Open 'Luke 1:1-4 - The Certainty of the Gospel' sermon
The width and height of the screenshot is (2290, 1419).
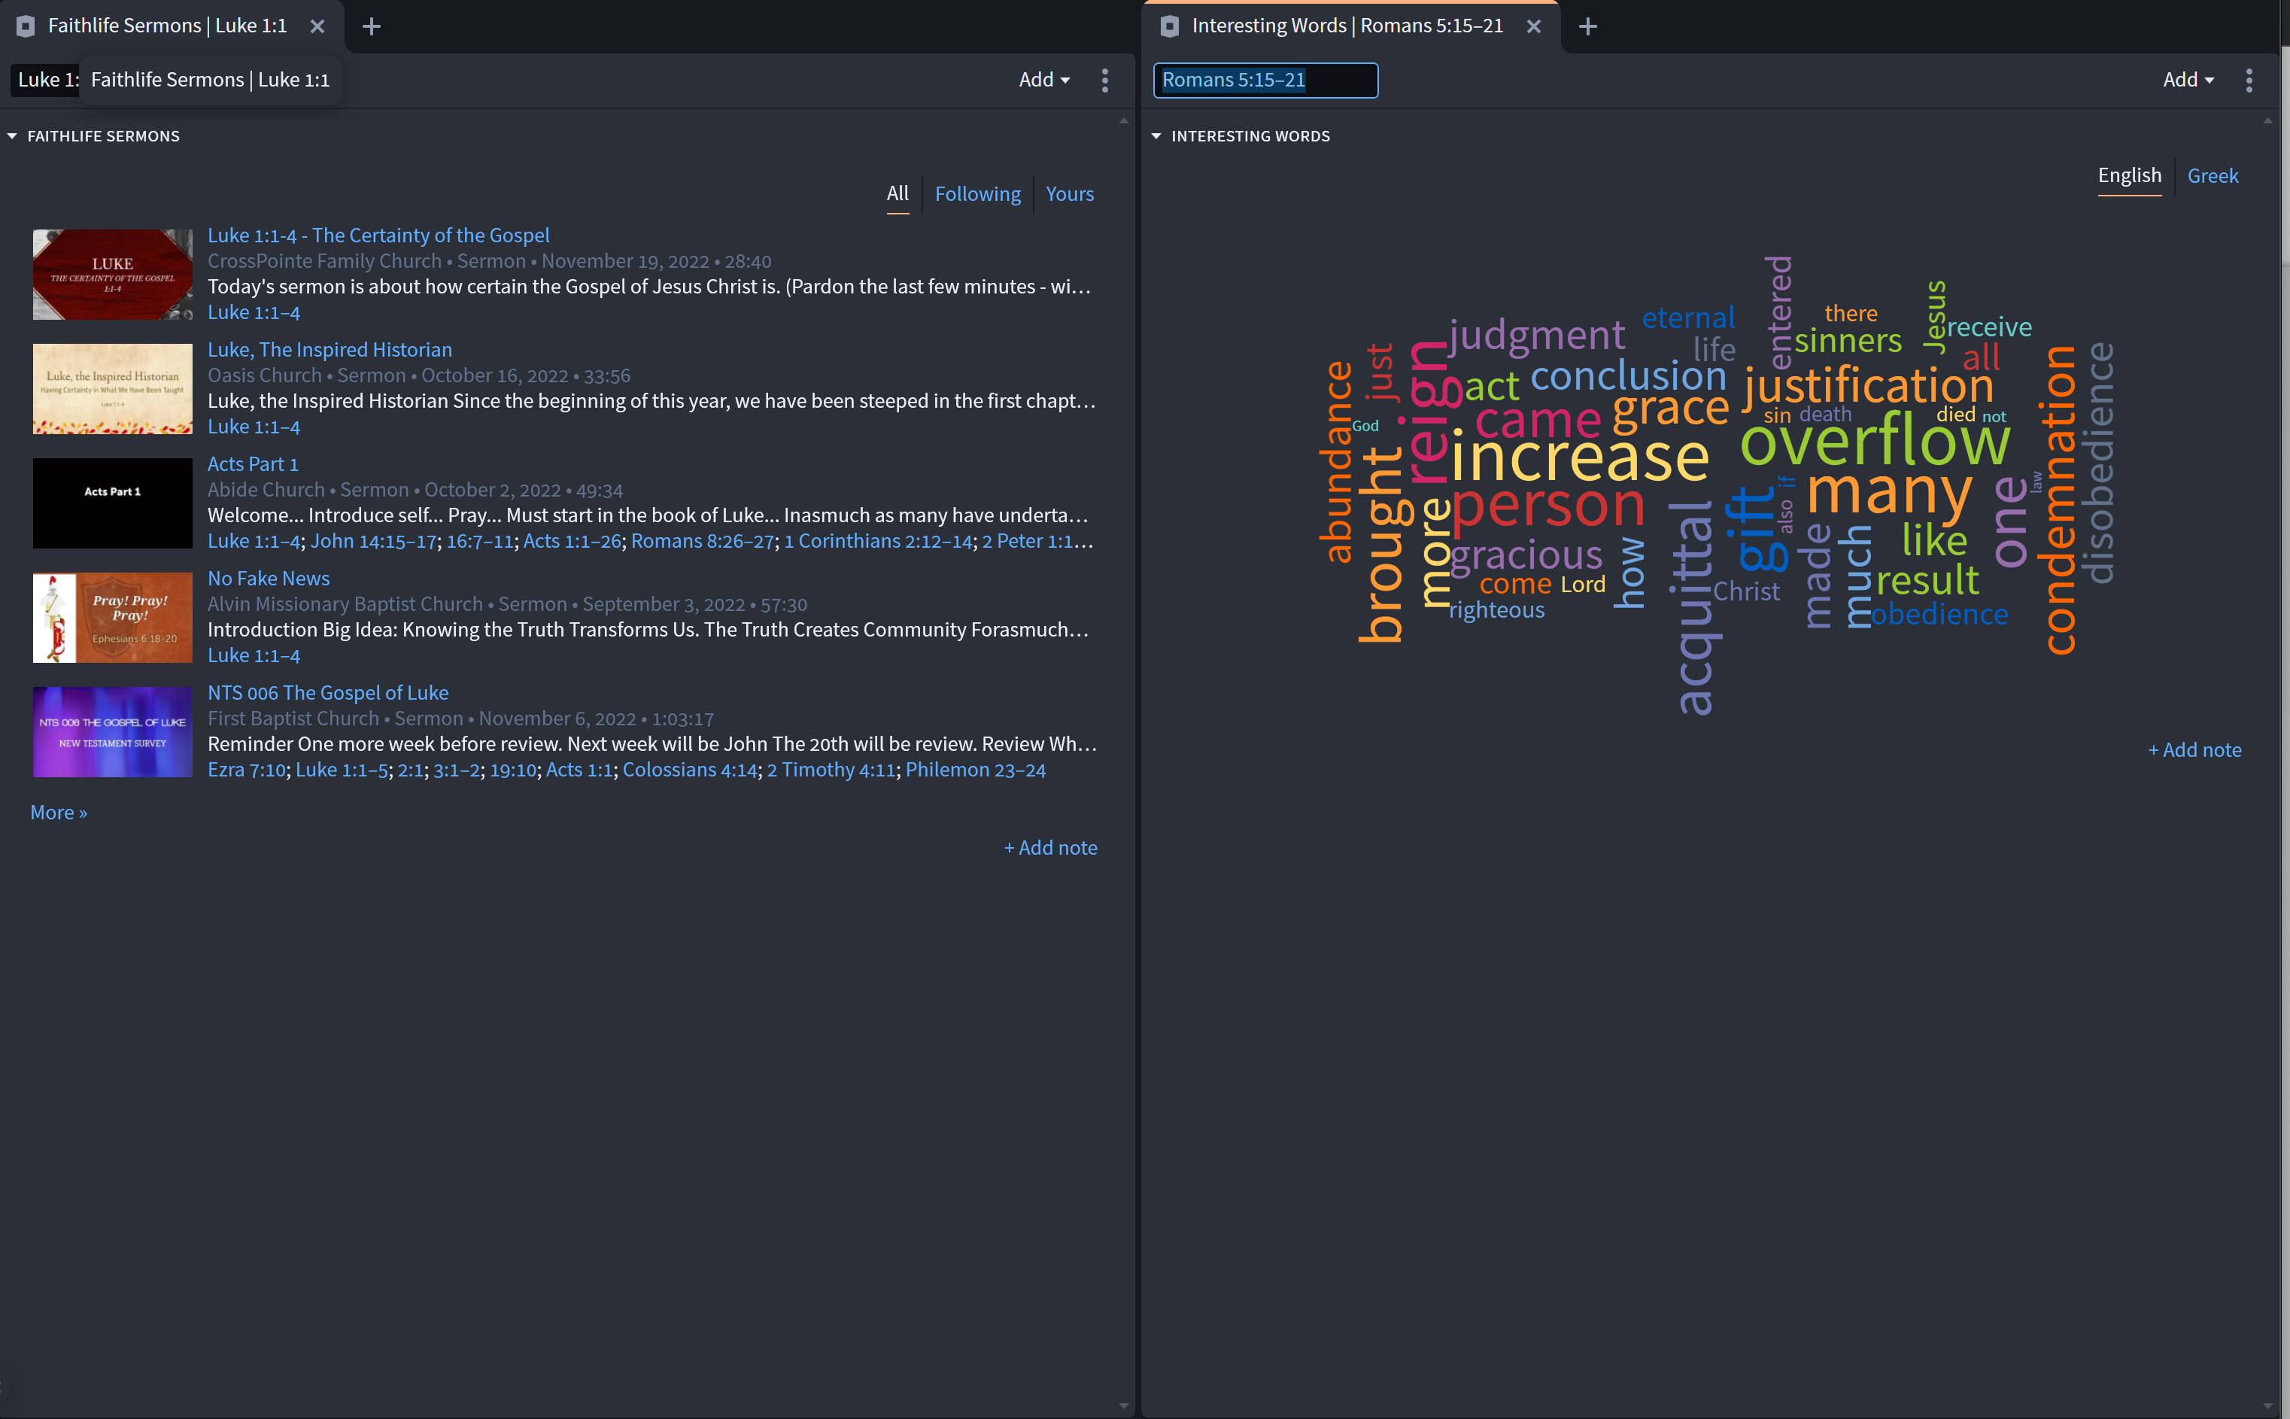pyautogui.click(x=378, y=235)
